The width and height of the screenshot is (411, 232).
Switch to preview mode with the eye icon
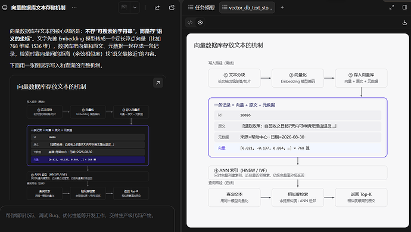pos(200,23)
